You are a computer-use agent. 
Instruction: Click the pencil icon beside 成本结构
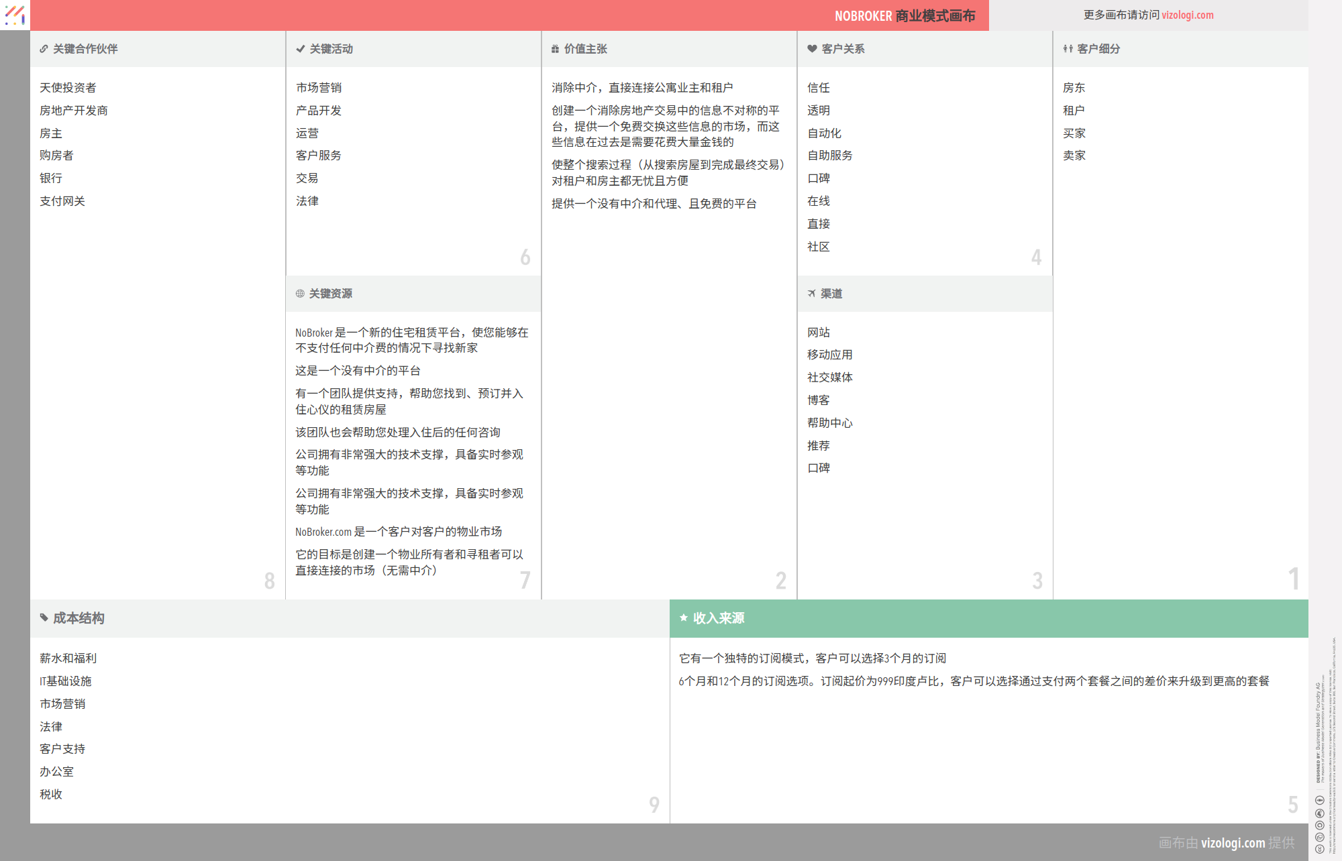[x=43, y=618]
